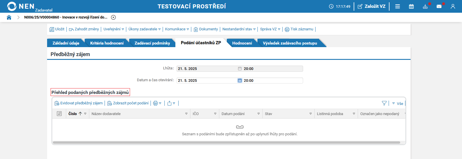Save record with Uložit

pyautogui.click(x=57, y=29)
